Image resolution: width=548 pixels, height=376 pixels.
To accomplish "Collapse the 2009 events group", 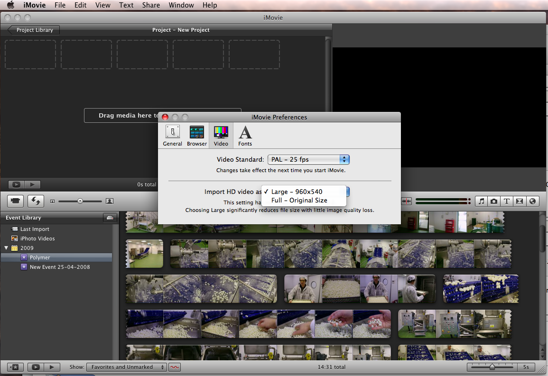I will (6, 248).
